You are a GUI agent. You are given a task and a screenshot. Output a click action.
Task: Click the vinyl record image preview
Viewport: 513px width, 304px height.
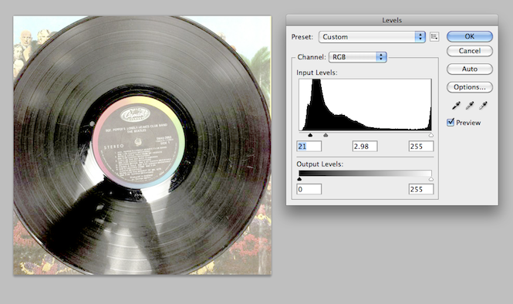tap(142, 145)
